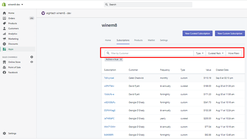This screenshot has height=139, width=247.
Task: Click the $341.70 value cell
Action: click(x=207, y=102)
